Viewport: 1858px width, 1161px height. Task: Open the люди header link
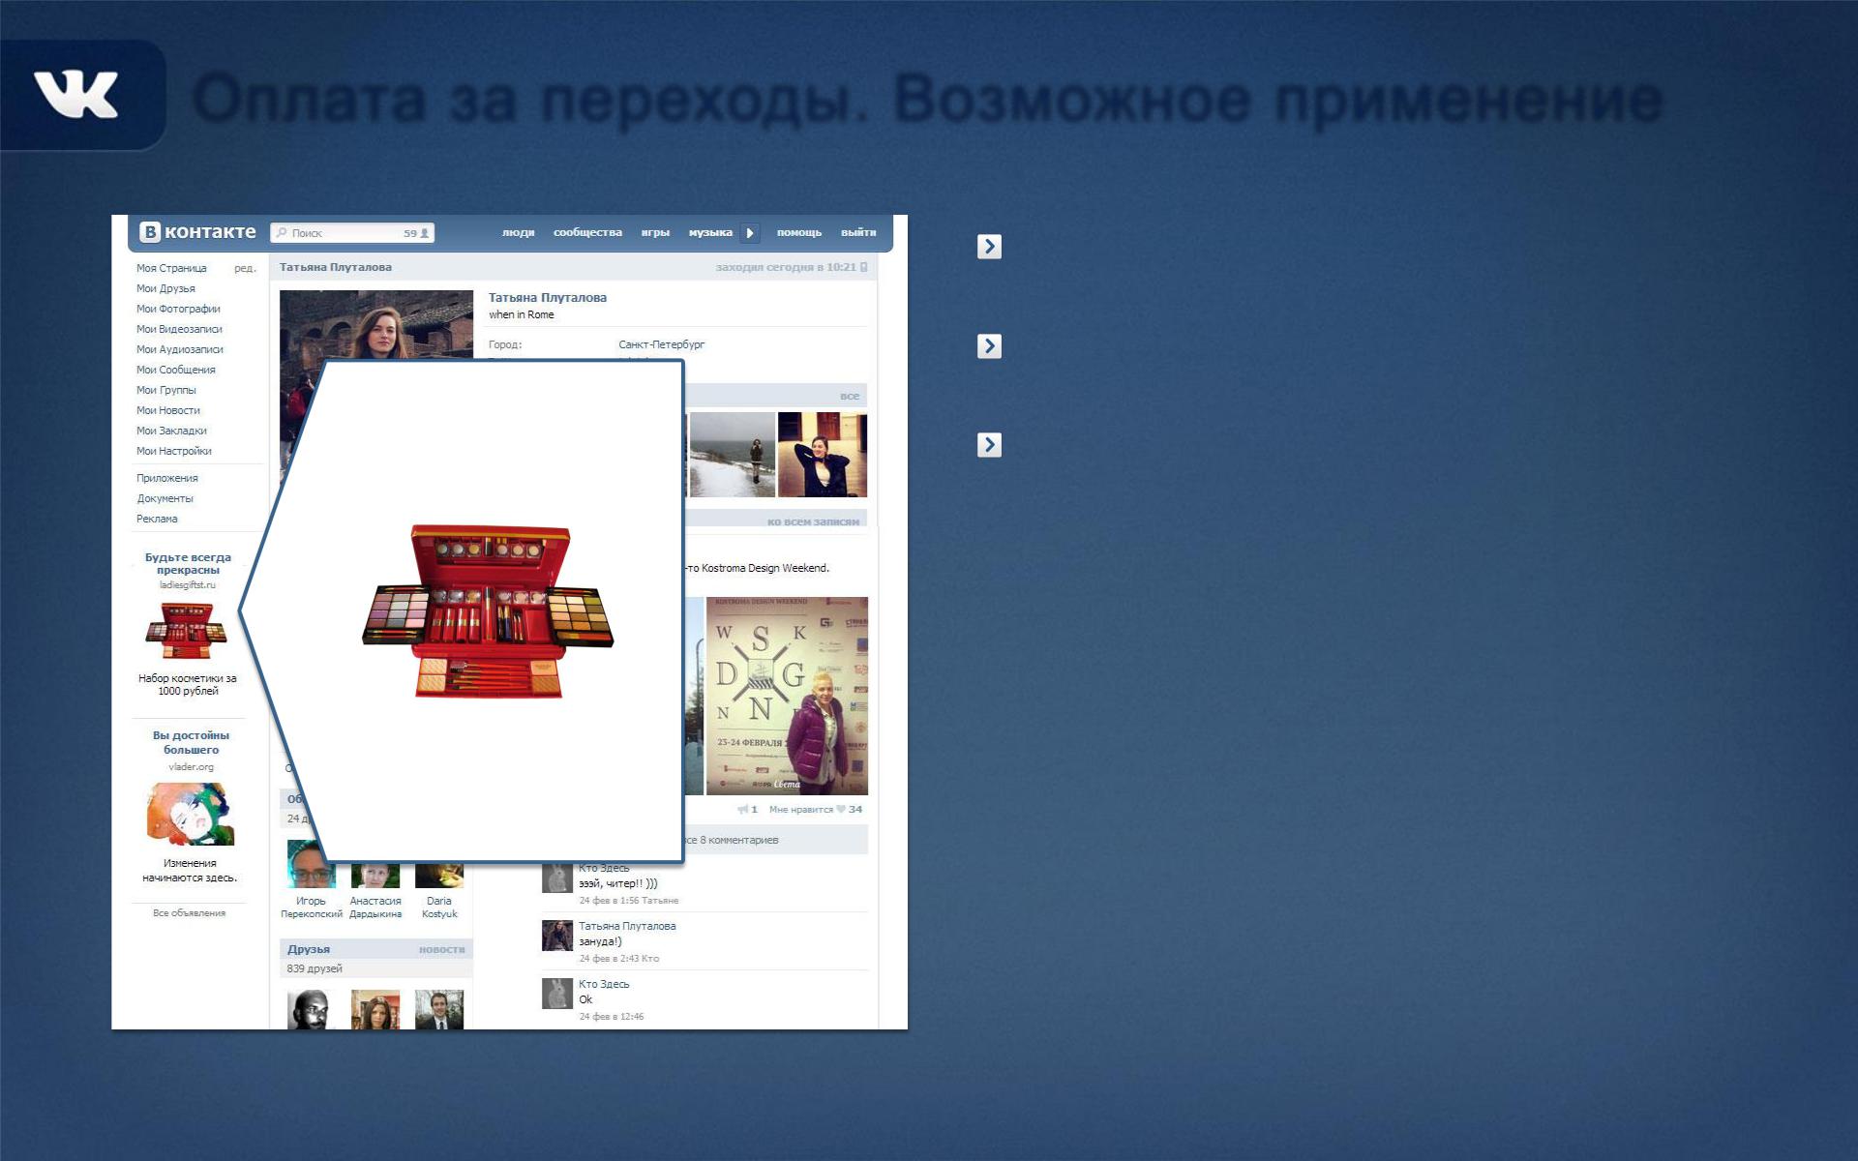tap(518, 232)
